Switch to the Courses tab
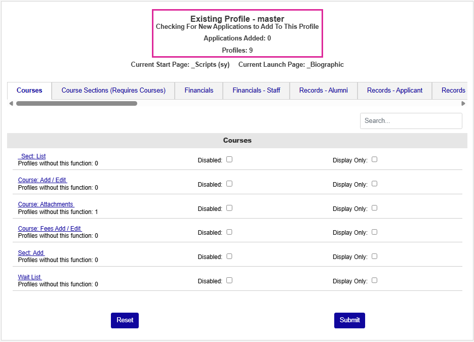Image resolution: width=474 pixels, height=342 pixels. pos(29,91)
